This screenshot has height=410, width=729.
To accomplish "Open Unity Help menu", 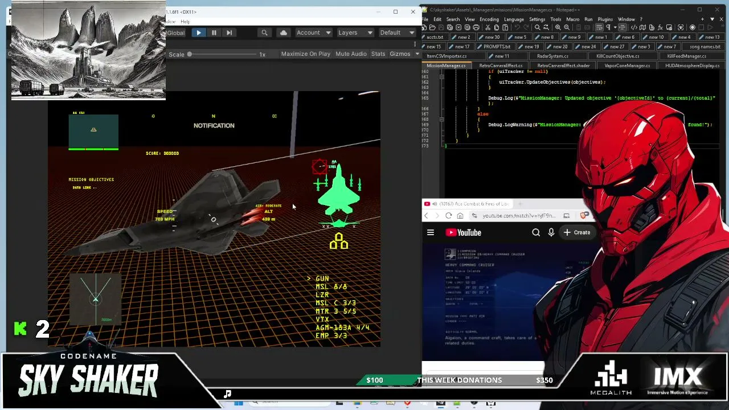I will coord(185,22).
